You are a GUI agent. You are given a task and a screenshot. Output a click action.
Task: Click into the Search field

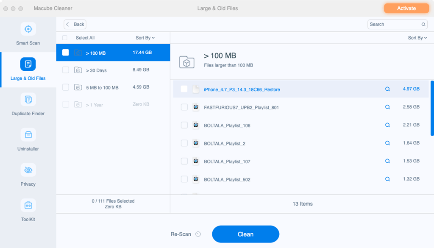click(x=398, y=24)
